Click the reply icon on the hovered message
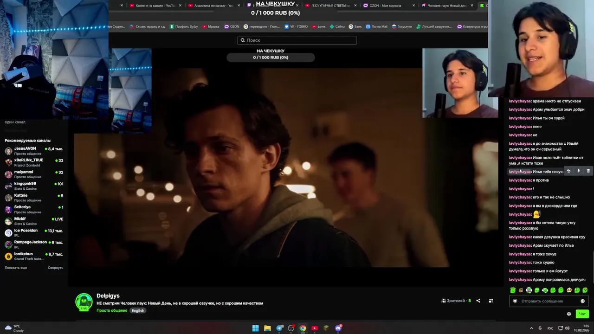594x334 pixels. pyautogui.click(x=568, y=171)
